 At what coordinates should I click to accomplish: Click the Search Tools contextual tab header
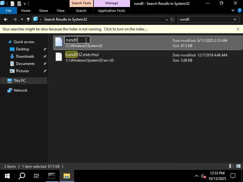click(81, 3)
